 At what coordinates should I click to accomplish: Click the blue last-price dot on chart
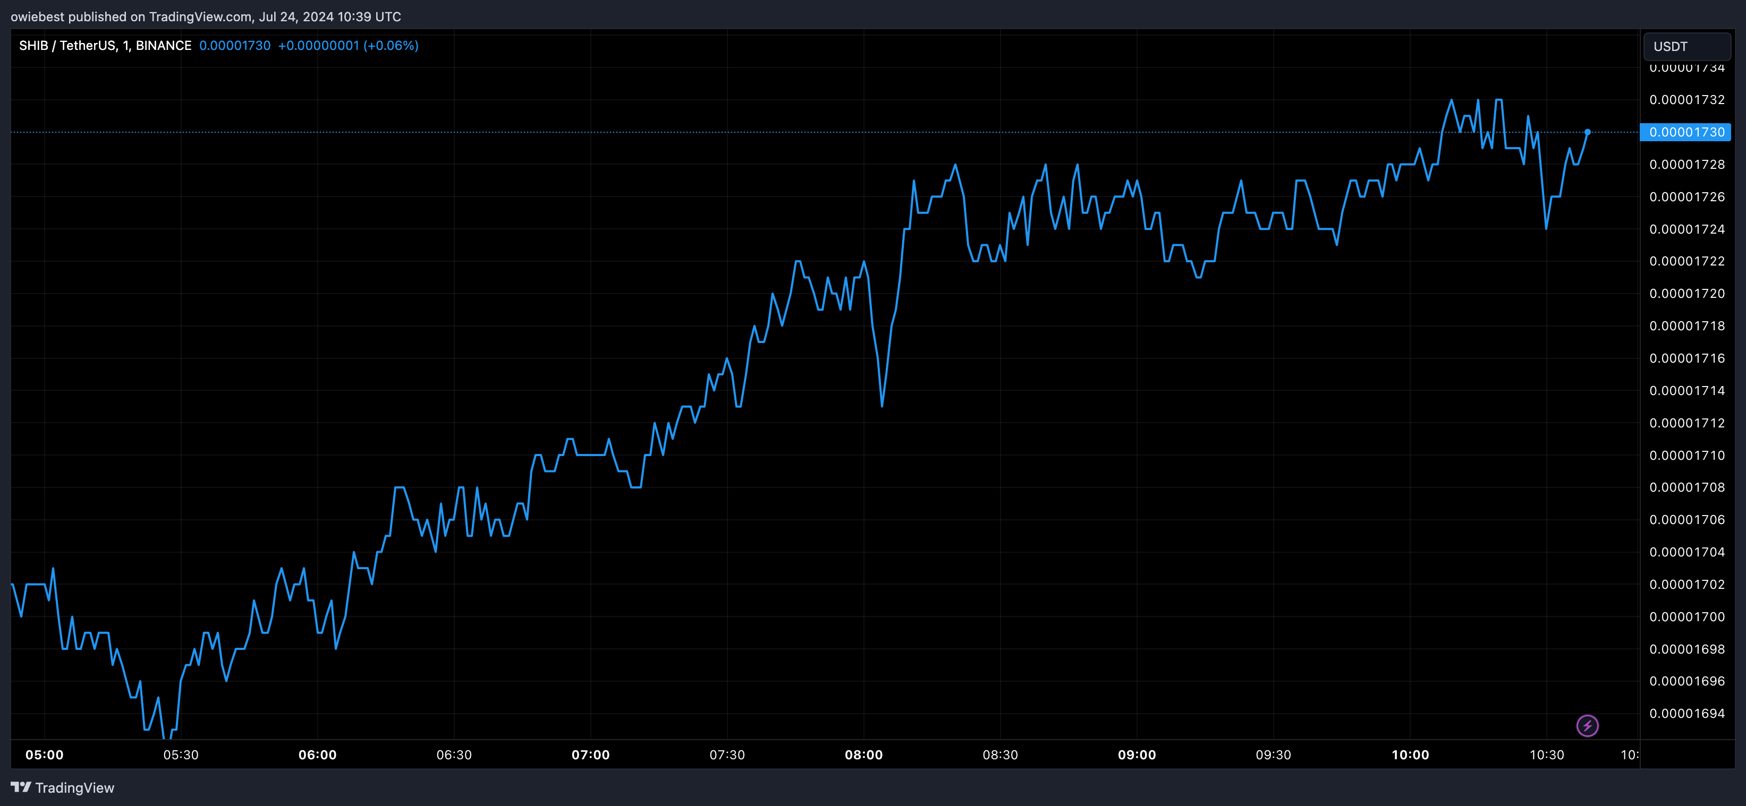pyautogui.click(x=1588, y=132)
